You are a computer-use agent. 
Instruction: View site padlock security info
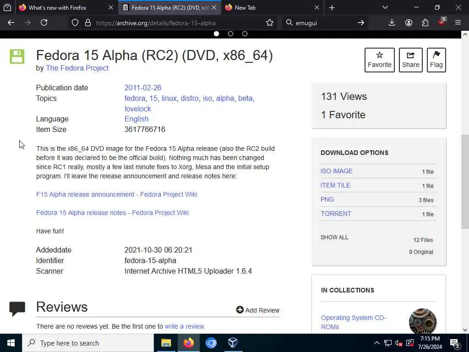(88, 23)
